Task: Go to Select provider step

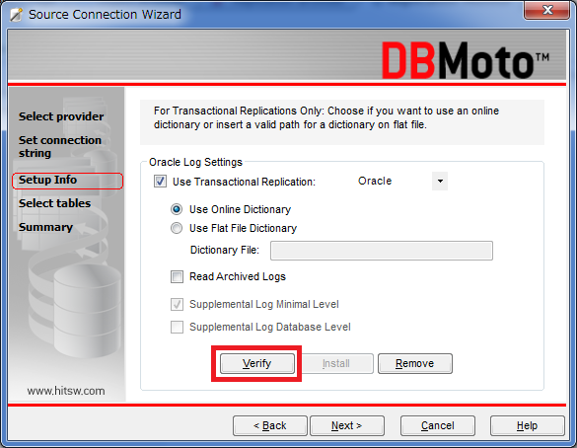Action: pyautogui.click(x=61, y=116)
